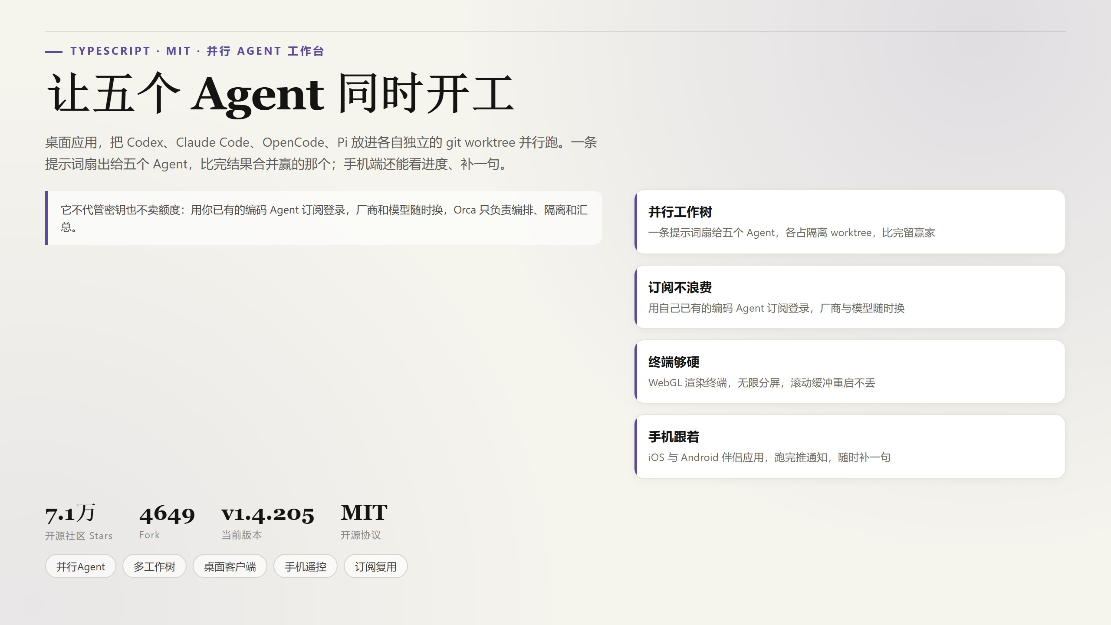Click the intro paragraph mentioning Claude Code
Screen dimensions: 1111x625
point(321,153)
